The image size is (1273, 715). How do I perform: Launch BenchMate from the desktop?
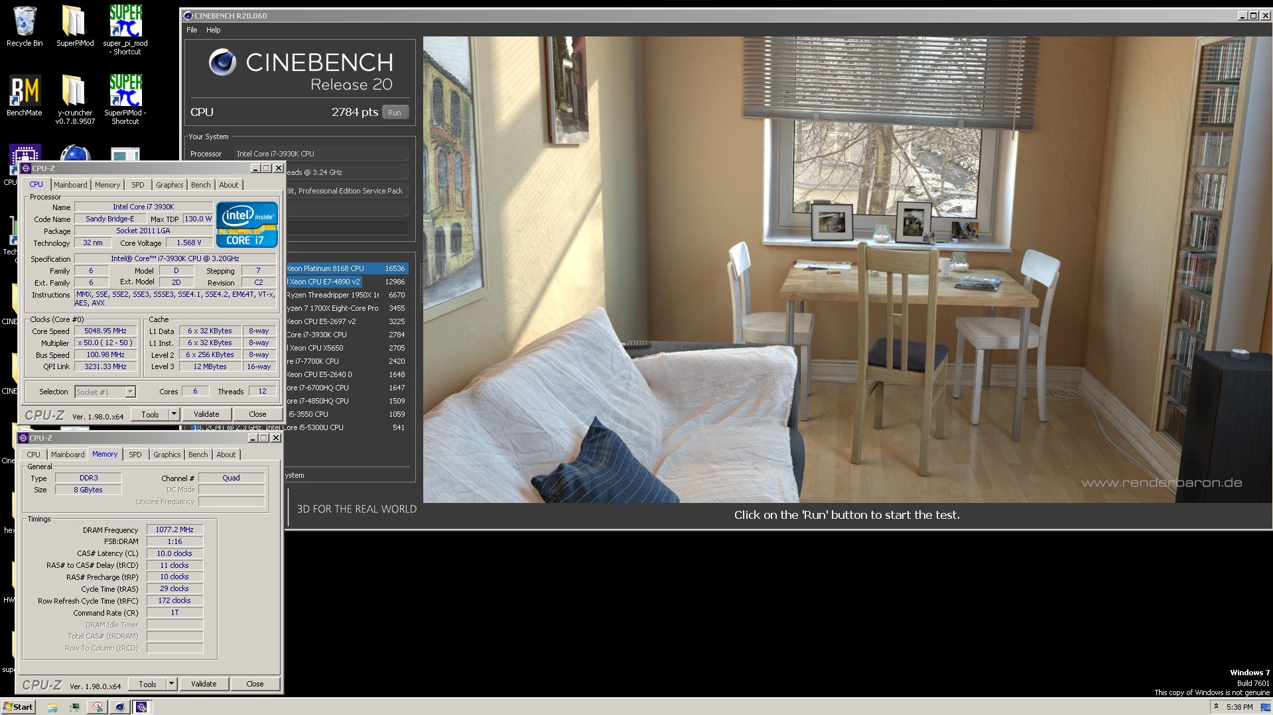click(25, 96)
